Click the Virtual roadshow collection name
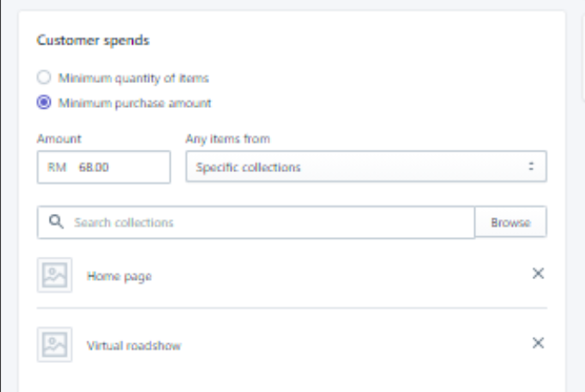This screenshot has width=585, height=392. [x=134, y=346]
